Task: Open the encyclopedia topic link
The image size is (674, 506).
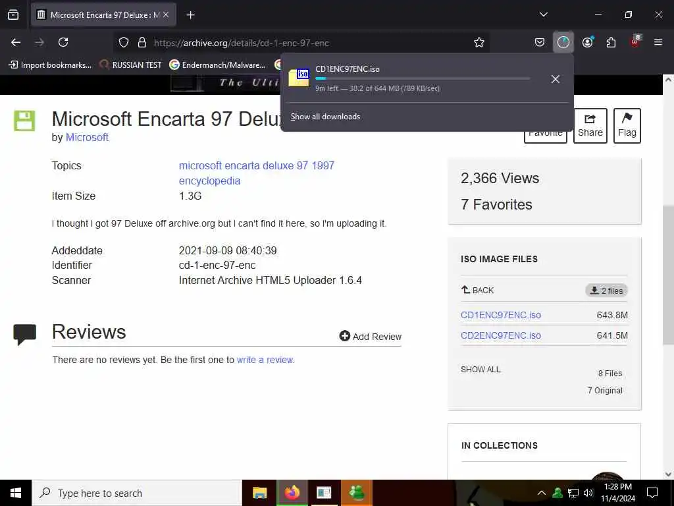Action: coord(209,181)
